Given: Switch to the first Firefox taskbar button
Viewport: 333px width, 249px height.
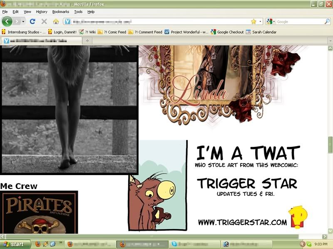Looking at the screenshot, I should point(90,244).
